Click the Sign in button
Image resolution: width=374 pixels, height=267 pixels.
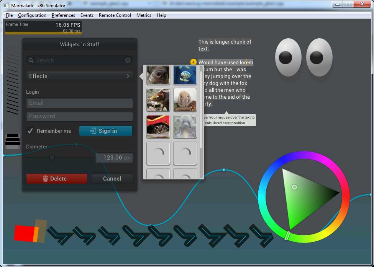[x=106, y=131]
